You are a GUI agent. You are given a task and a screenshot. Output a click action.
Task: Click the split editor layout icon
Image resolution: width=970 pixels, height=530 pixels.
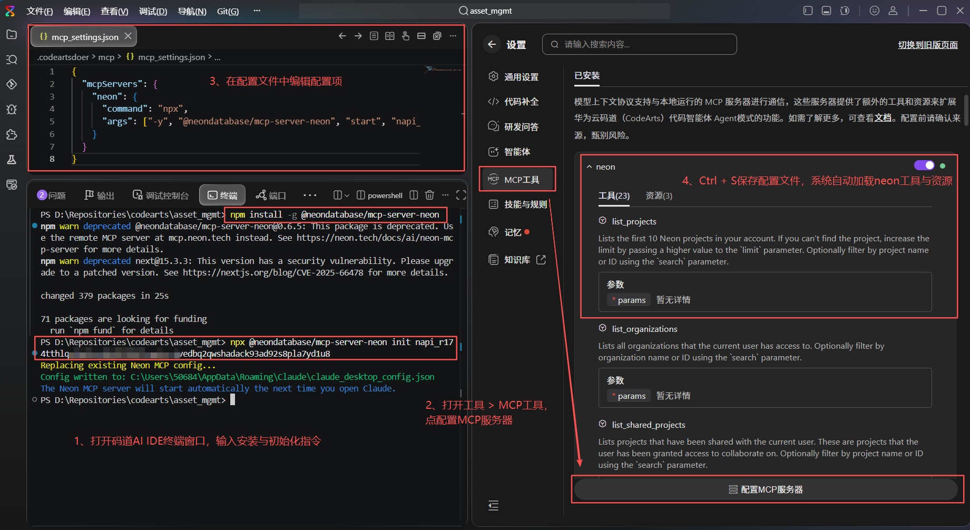pyautogui.click(x=422, y=36)
